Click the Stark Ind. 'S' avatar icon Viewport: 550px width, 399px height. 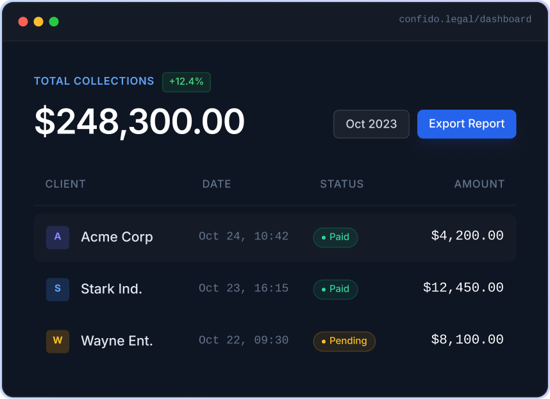(x=58, y=289)
